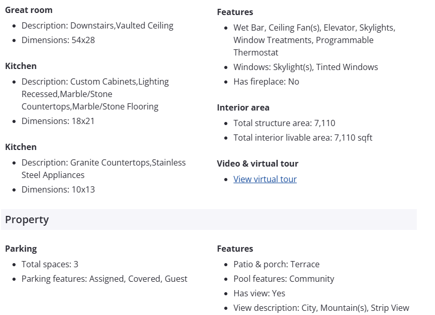This screenshot has width=435, height=315.
Task: Click the Patio & porch: Terrace item
Action: coord(276,264)
